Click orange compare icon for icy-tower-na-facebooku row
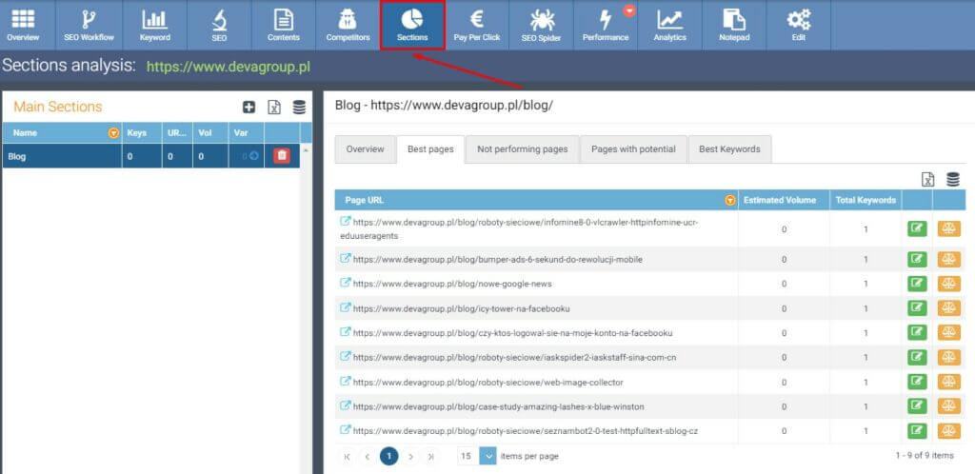Viewport: 975px width, 474px height. click(x=948, y=308)
